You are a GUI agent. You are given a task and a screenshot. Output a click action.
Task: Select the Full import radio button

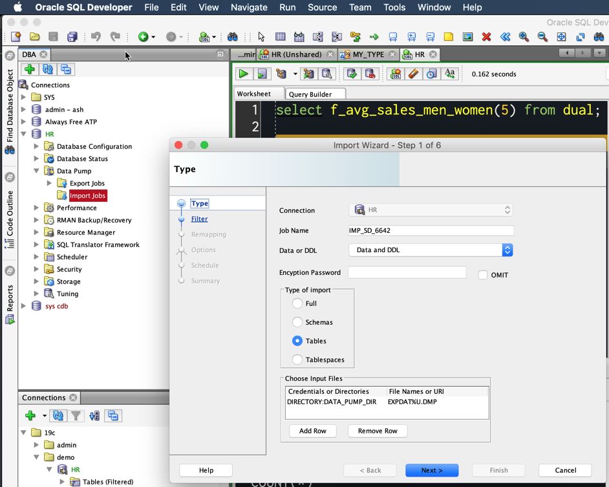pyautogui.click(x=297, y=303)
